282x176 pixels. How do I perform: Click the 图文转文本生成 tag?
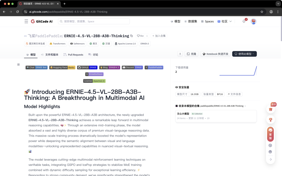[35, 44]
